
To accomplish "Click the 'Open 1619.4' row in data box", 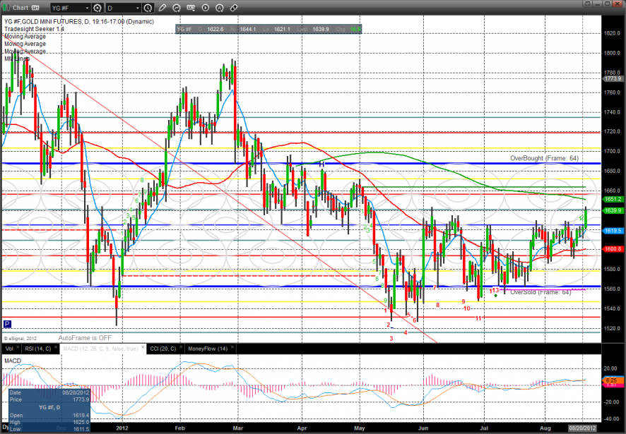I will 49,415.
